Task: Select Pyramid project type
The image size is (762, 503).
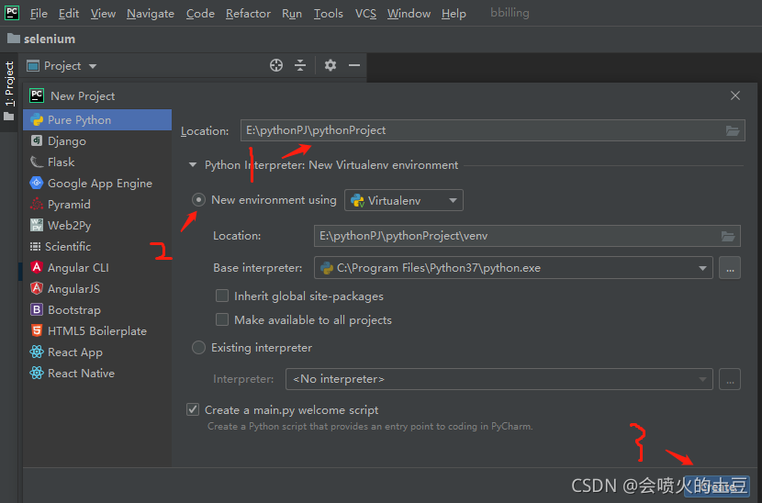Action: pos(97,204)
